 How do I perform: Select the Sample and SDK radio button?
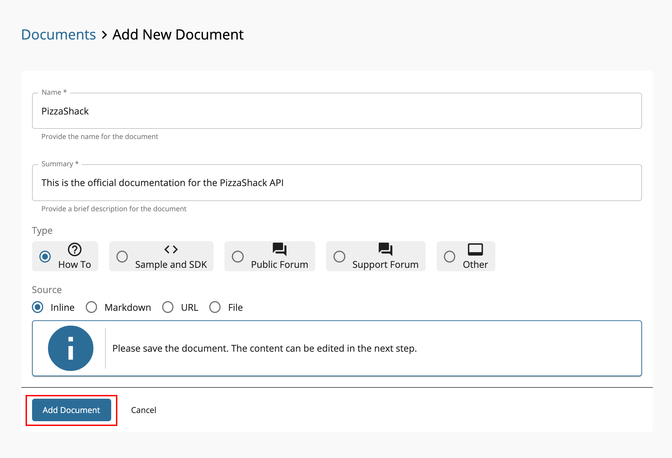pos(122,257)
